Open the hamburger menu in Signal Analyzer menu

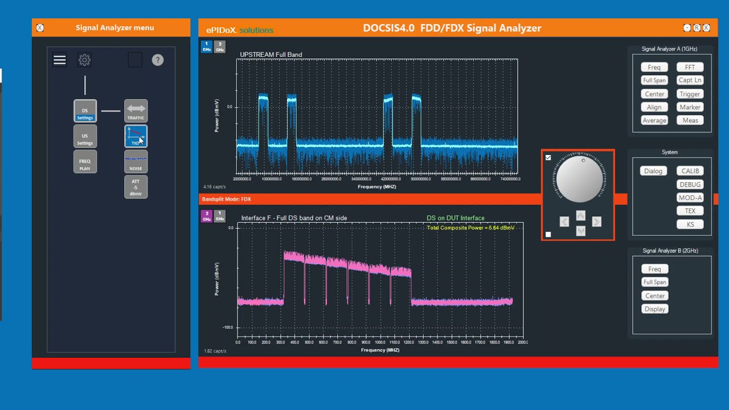tap(60, 60)
